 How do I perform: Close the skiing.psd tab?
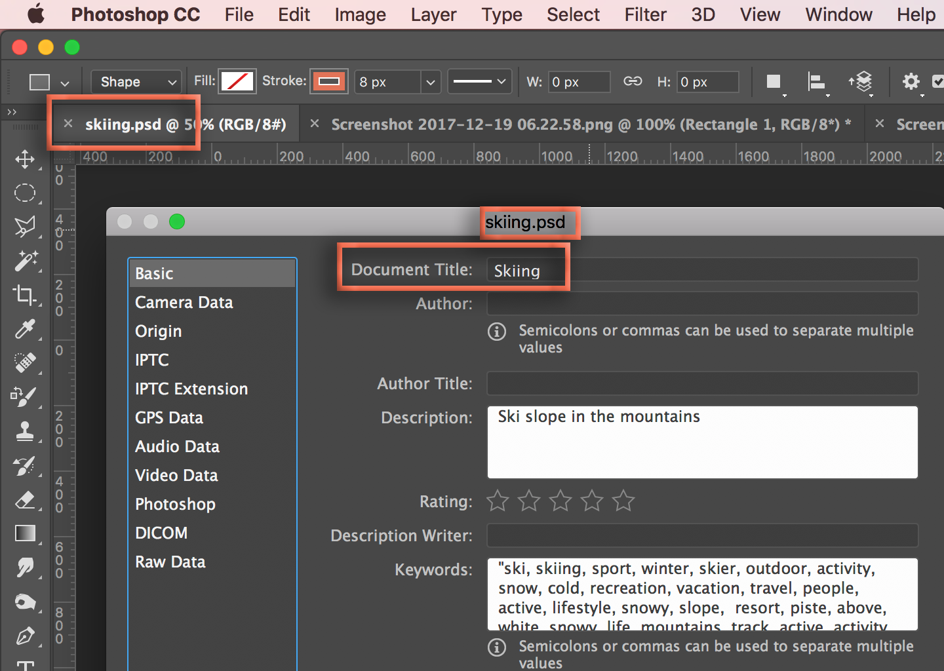click(68, 123)
